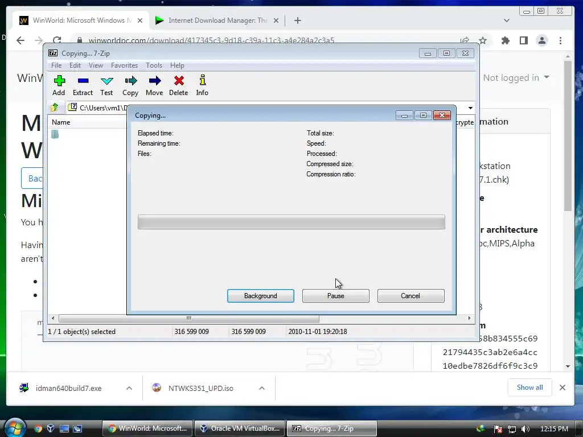Close the Internet Download Manager tab
583x437 pixels.
pyautogui.click(x=276, y=20)
